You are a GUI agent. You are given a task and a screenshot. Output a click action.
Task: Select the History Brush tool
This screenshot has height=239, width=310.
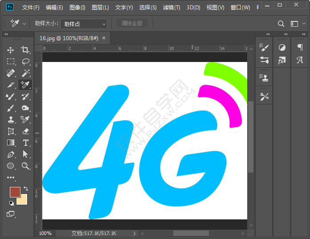click(25, 96)
